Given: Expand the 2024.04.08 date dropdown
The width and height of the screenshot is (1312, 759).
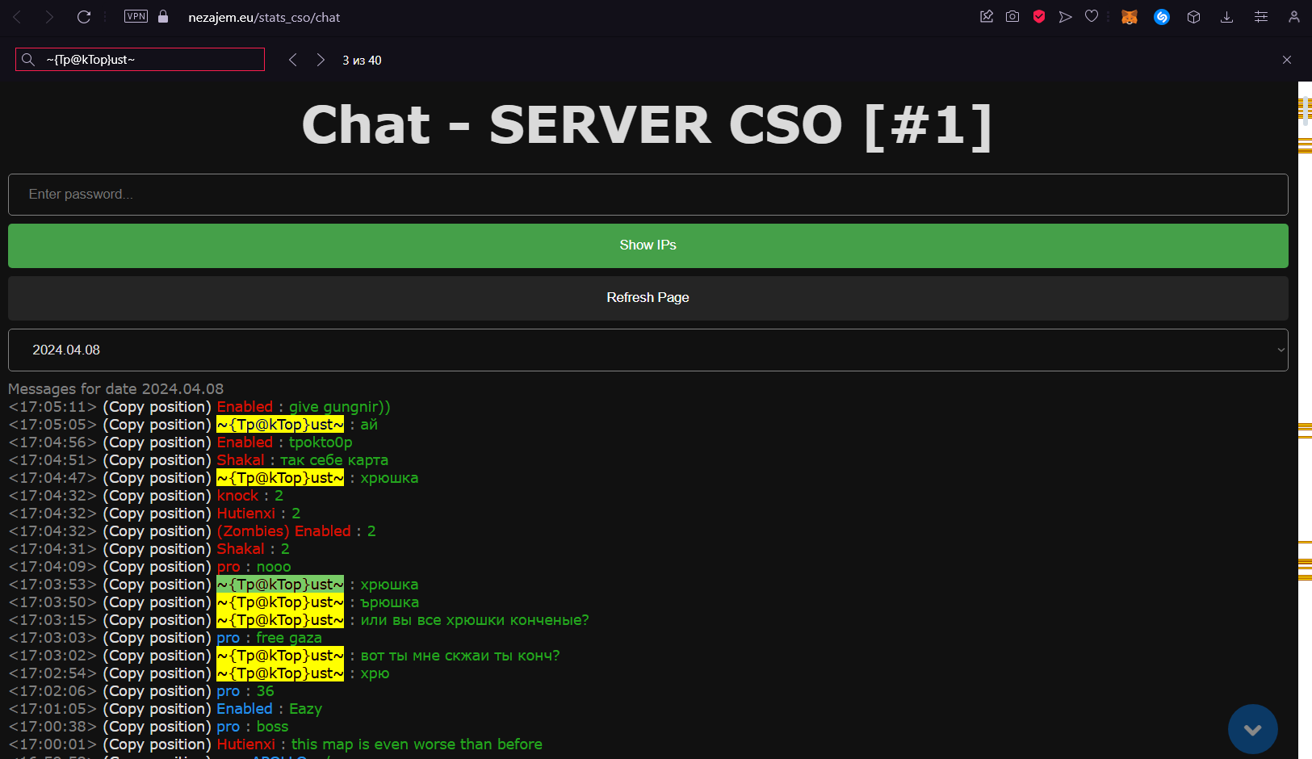Looking at the screenshot, I should tap(648, 350).
